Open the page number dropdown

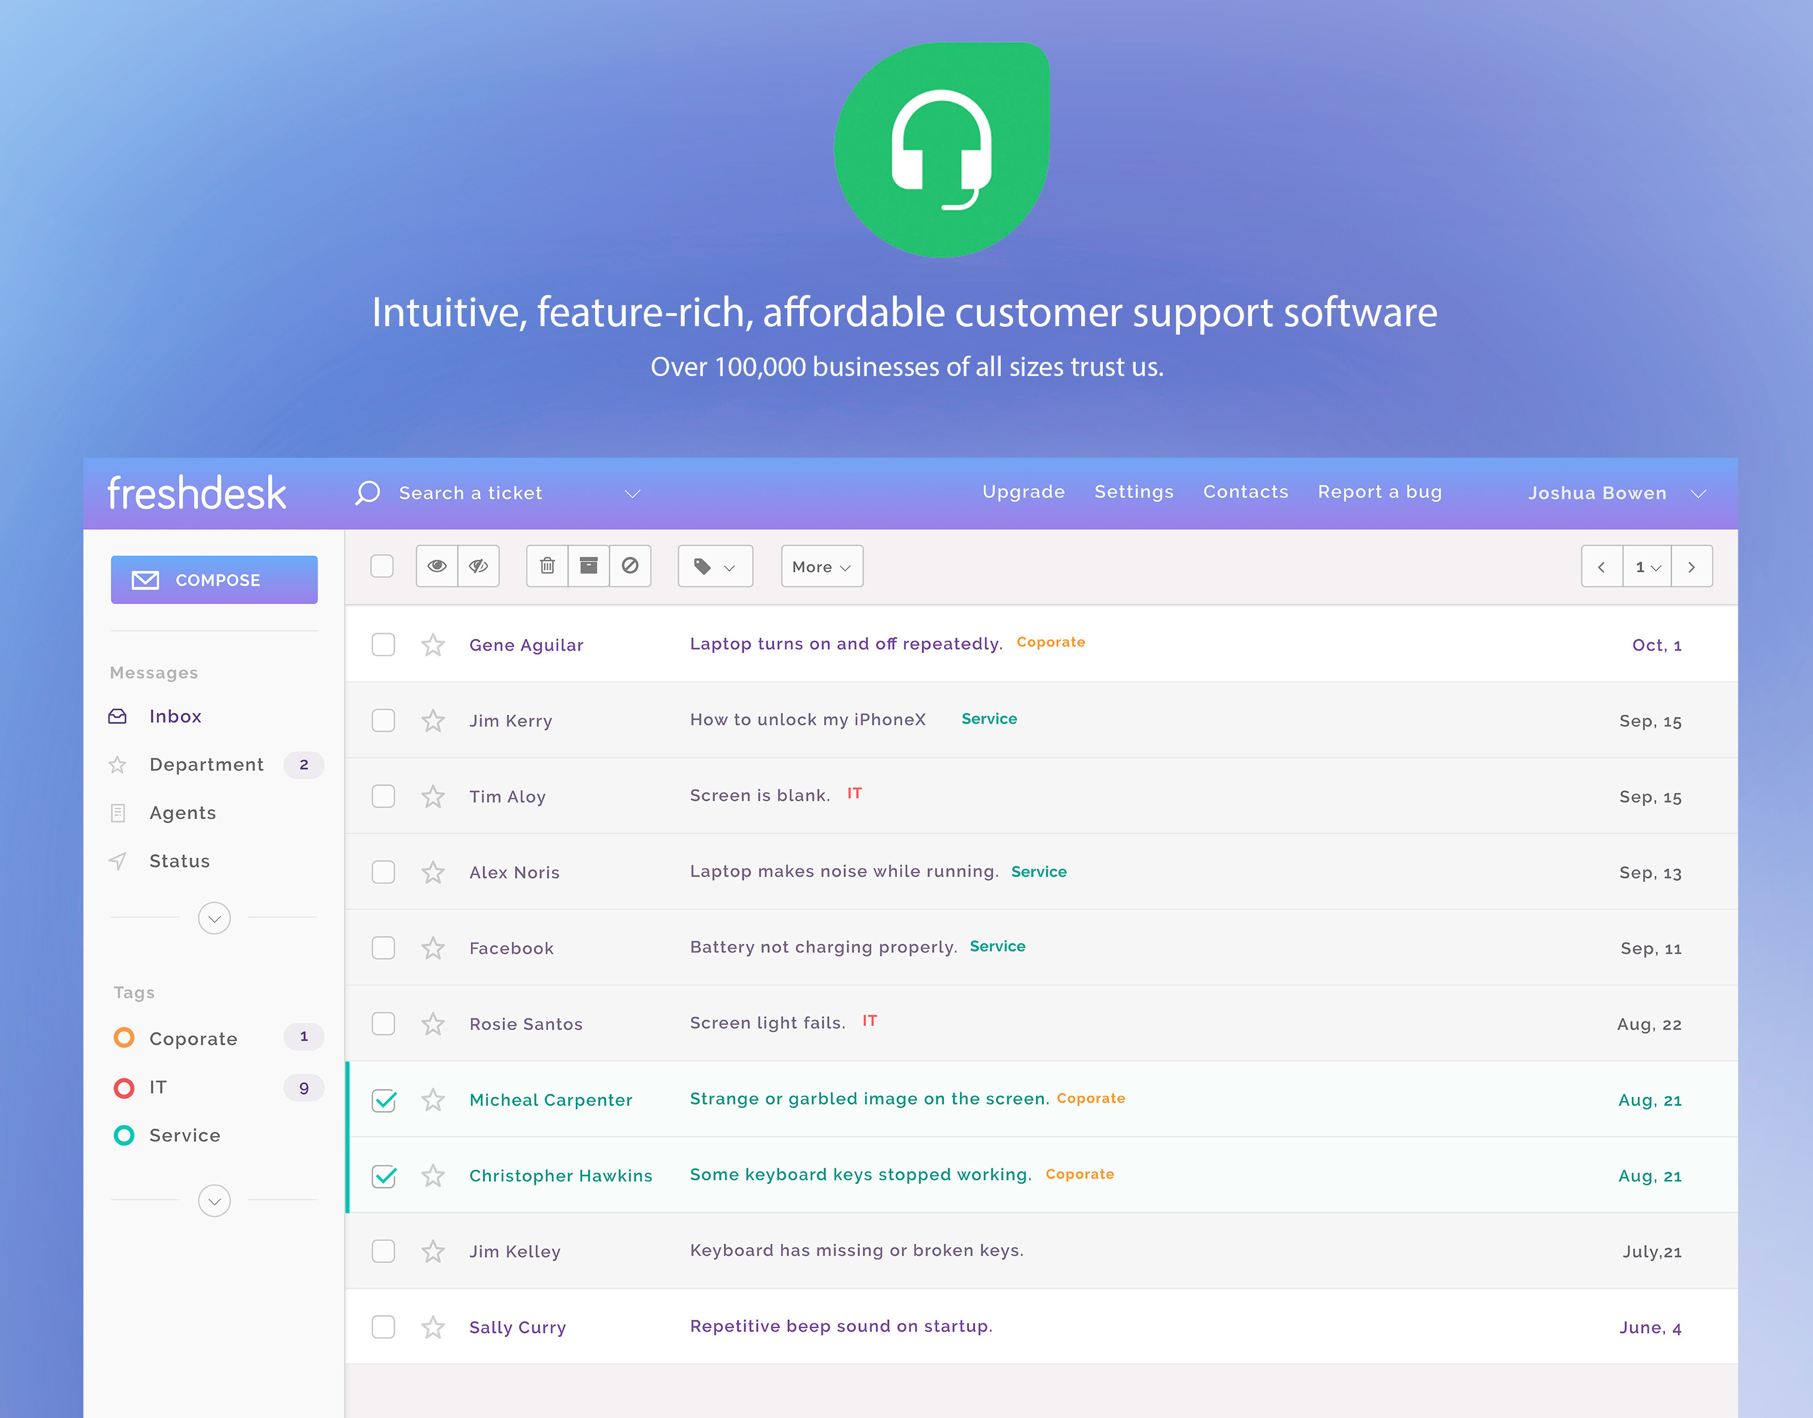(1647, 567)
